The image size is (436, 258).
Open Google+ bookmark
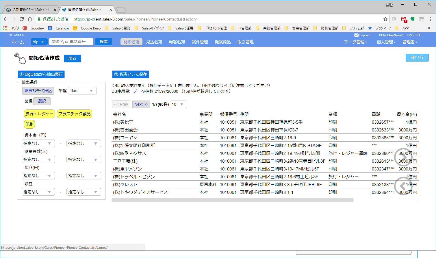point(33,28)
